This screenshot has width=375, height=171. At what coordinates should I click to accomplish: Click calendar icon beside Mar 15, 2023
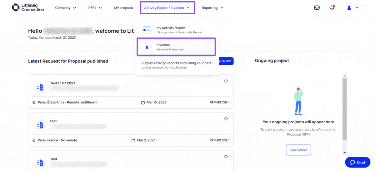[x=143, y=102]
